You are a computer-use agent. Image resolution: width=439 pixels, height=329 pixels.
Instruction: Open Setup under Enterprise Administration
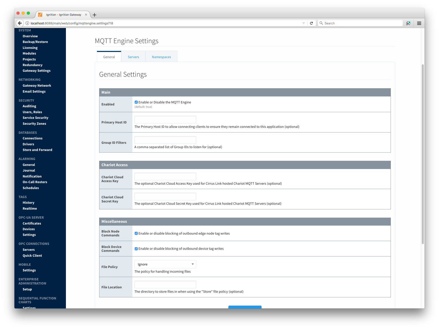click(27, 289)
